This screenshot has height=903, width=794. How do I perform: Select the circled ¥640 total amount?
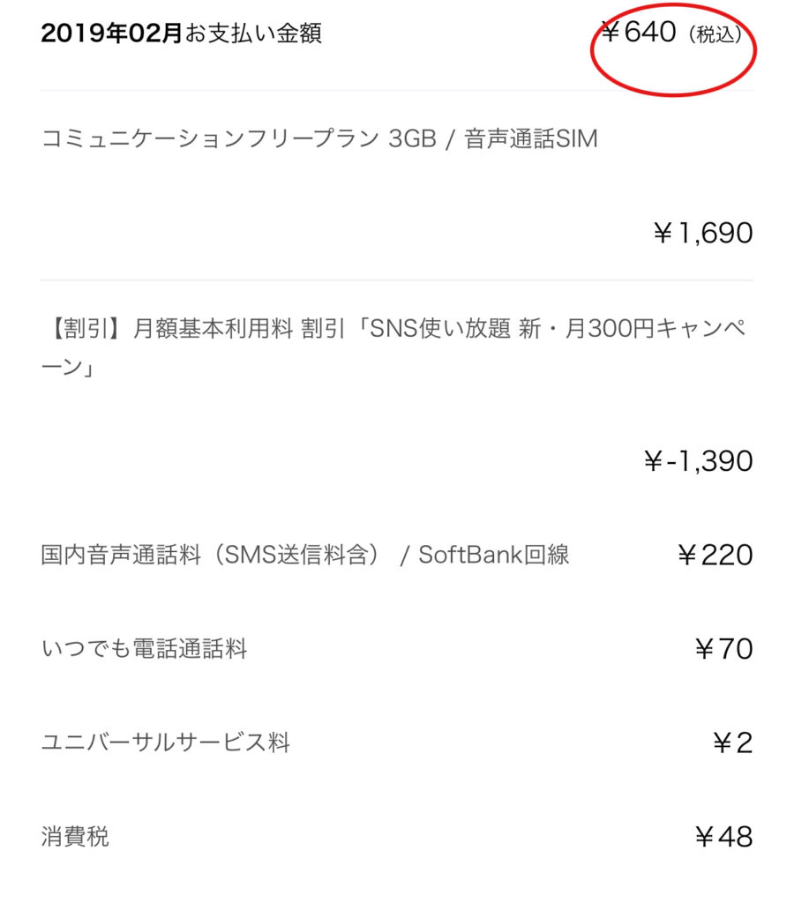coord(639,32)
